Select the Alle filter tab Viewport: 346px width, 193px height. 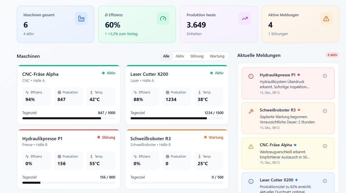pyautogui.click(x=166, y=56)
